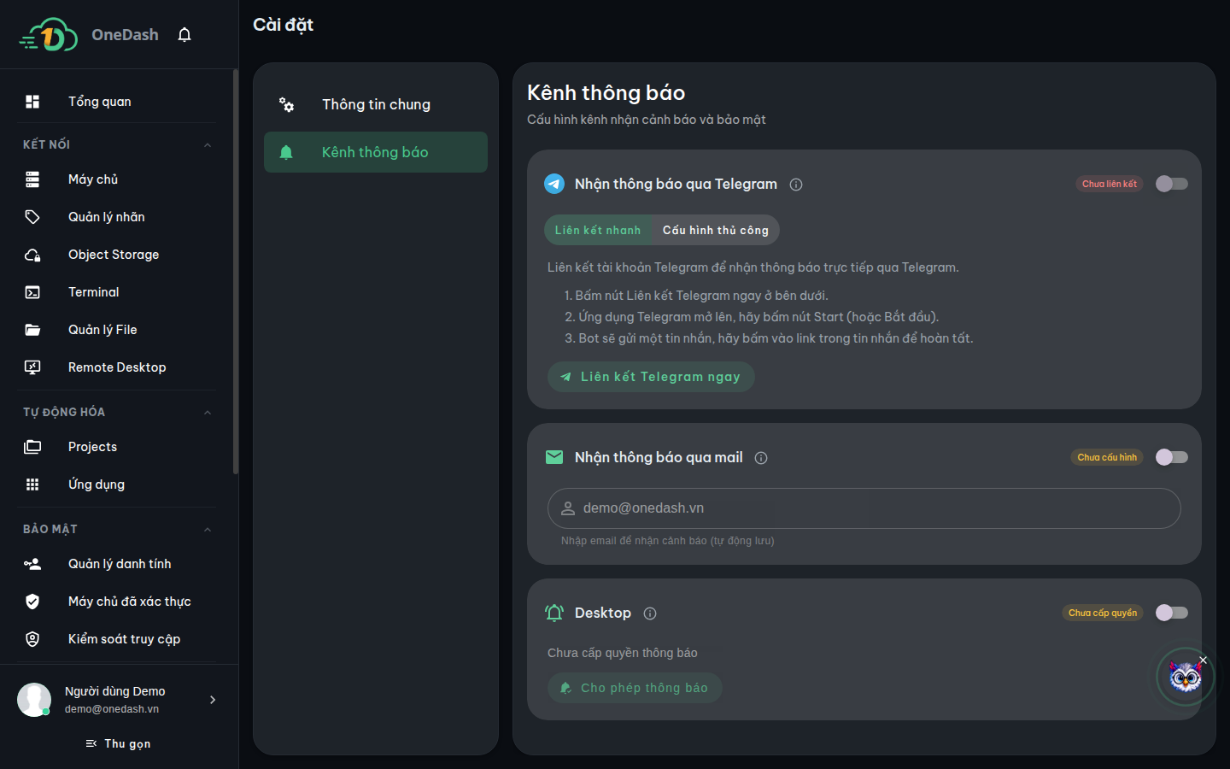Click Cho phép thông báo button
Viewport: 1230px width, 769px height.
[x=635, y=688]
